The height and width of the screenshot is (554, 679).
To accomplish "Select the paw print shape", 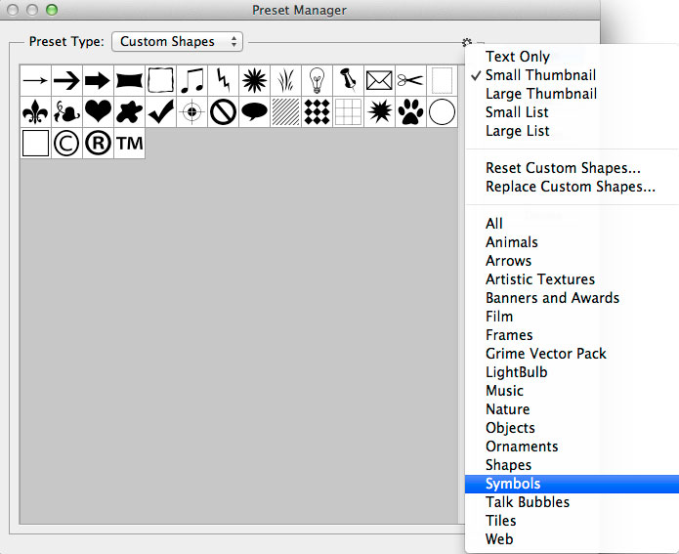I will click(x=410, y=112).
